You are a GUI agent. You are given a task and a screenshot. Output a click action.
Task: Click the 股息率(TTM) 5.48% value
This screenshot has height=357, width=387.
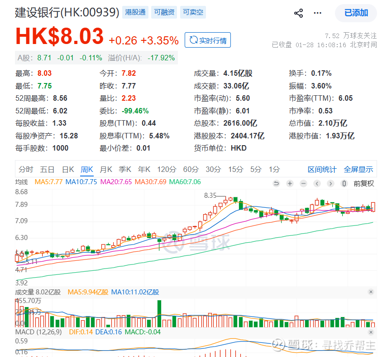(x=159, y=136)
